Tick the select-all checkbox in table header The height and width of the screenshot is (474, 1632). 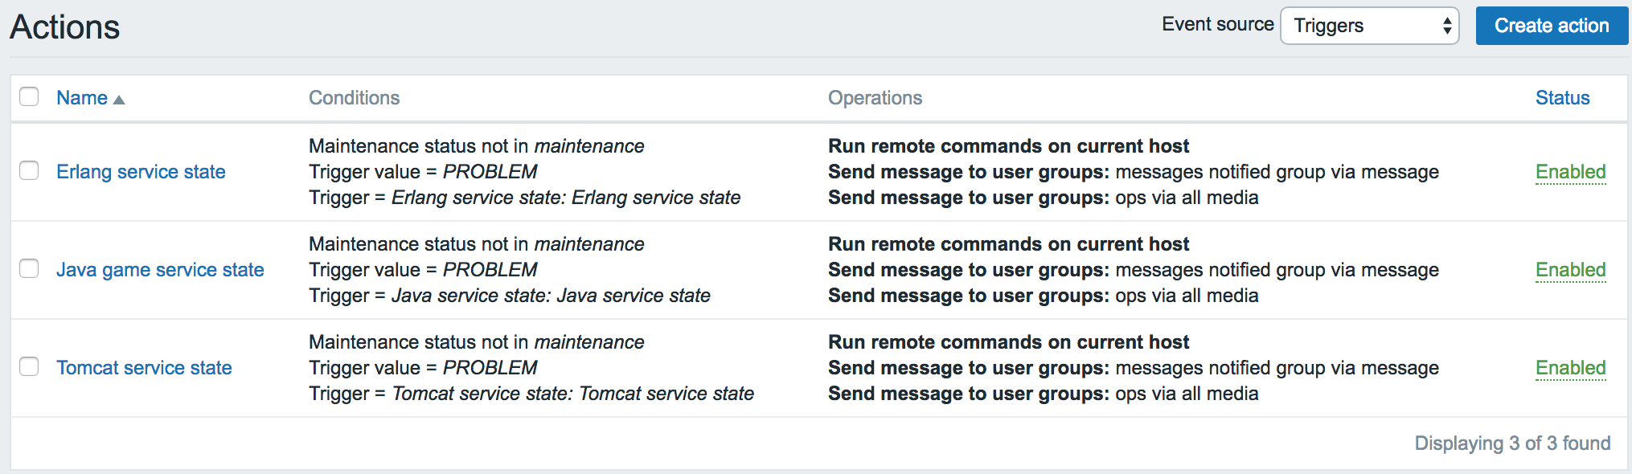29,97
